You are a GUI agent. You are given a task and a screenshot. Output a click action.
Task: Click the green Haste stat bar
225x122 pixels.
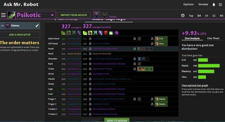[x=209, y=66]
